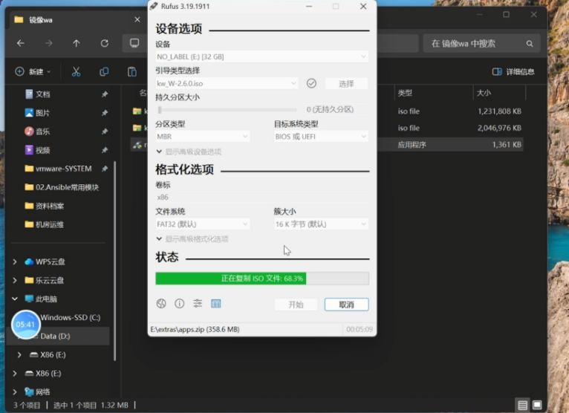Image resolution: width=569 pixels, height=413 pixels.
Task: Click the monitor icon in address bar
Action: click(134, 43)
